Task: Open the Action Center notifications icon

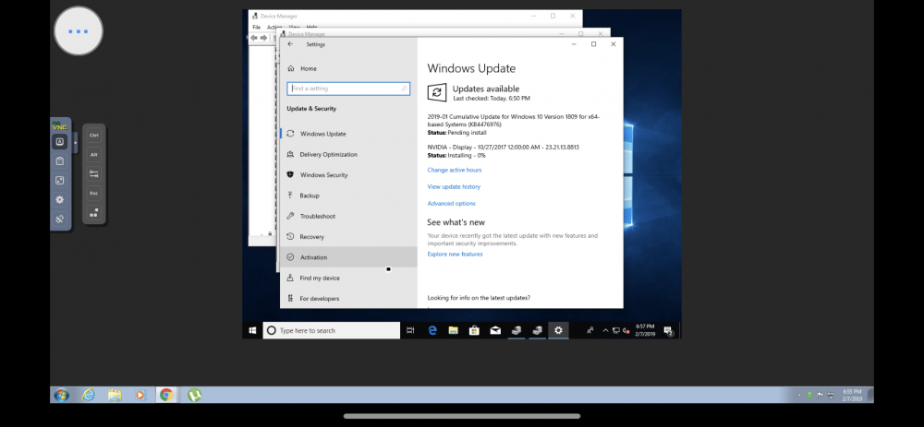Action: point(668,330)
